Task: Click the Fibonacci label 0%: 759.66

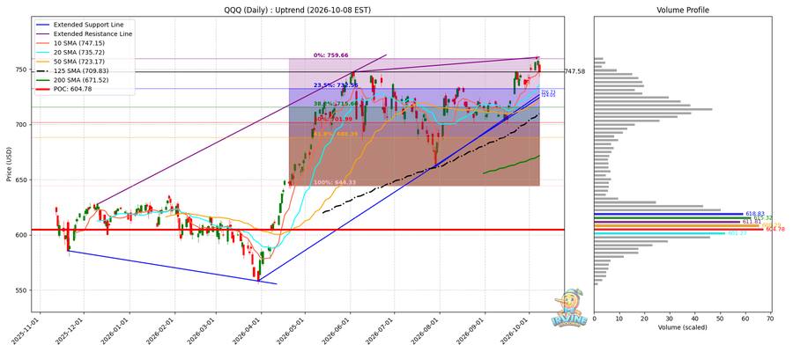Action: point(330,55)
